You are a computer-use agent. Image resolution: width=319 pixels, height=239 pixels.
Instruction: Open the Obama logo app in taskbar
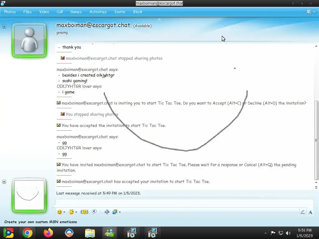click(x=69, y=233)
